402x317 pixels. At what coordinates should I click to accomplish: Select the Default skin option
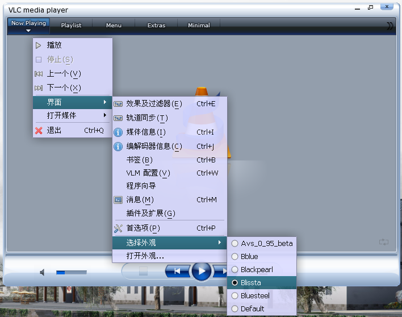[x=262, y=309]
